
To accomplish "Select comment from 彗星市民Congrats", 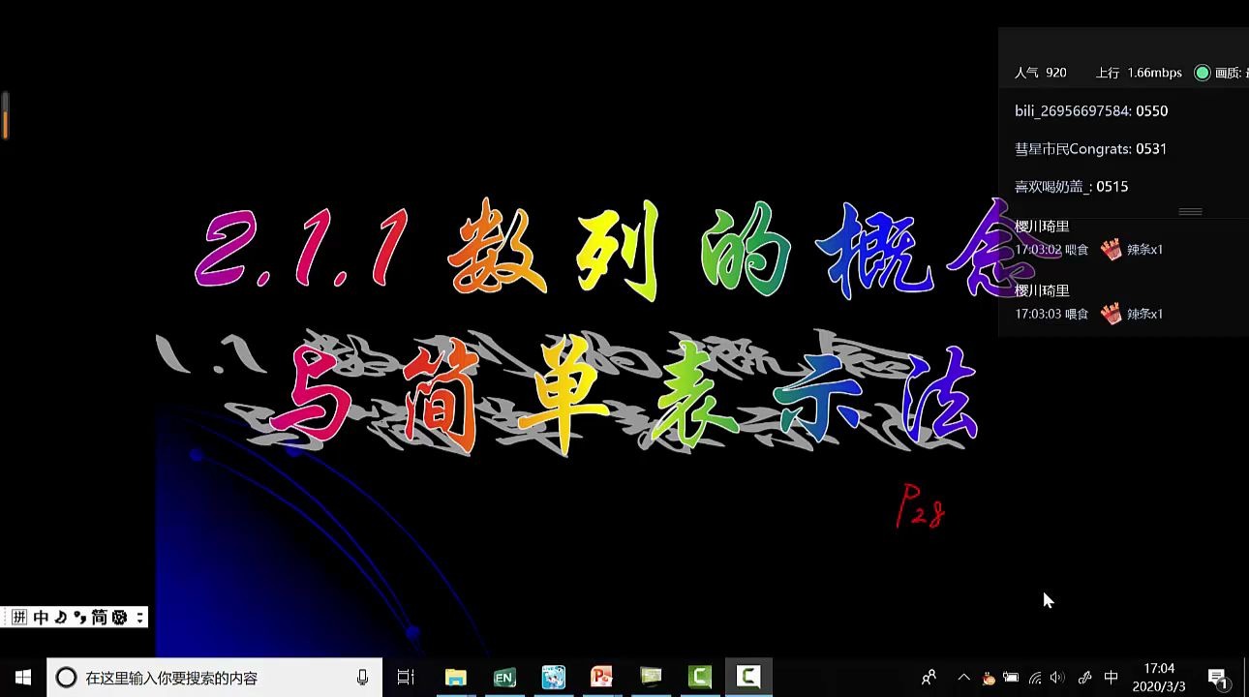I will click(1090, 149).
